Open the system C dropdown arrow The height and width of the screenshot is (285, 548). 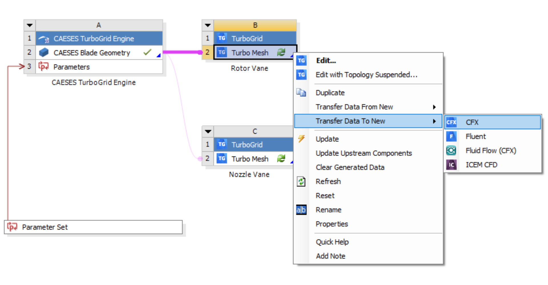click(x=208, y=131)
